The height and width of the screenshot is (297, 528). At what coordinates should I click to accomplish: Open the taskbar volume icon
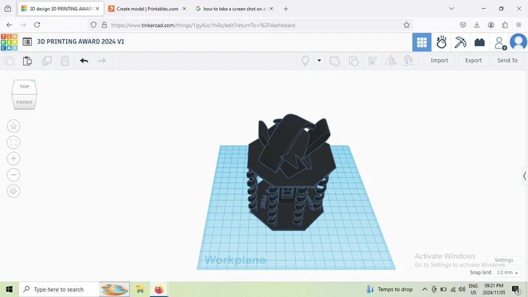462,289
